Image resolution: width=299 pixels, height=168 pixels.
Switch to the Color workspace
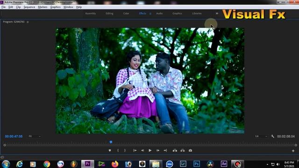pyautogui.click(x=126, y=14)
